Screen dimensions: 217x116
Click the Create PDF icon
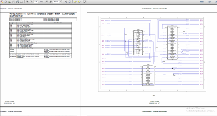pyautogui.click(x=2, y=2)
